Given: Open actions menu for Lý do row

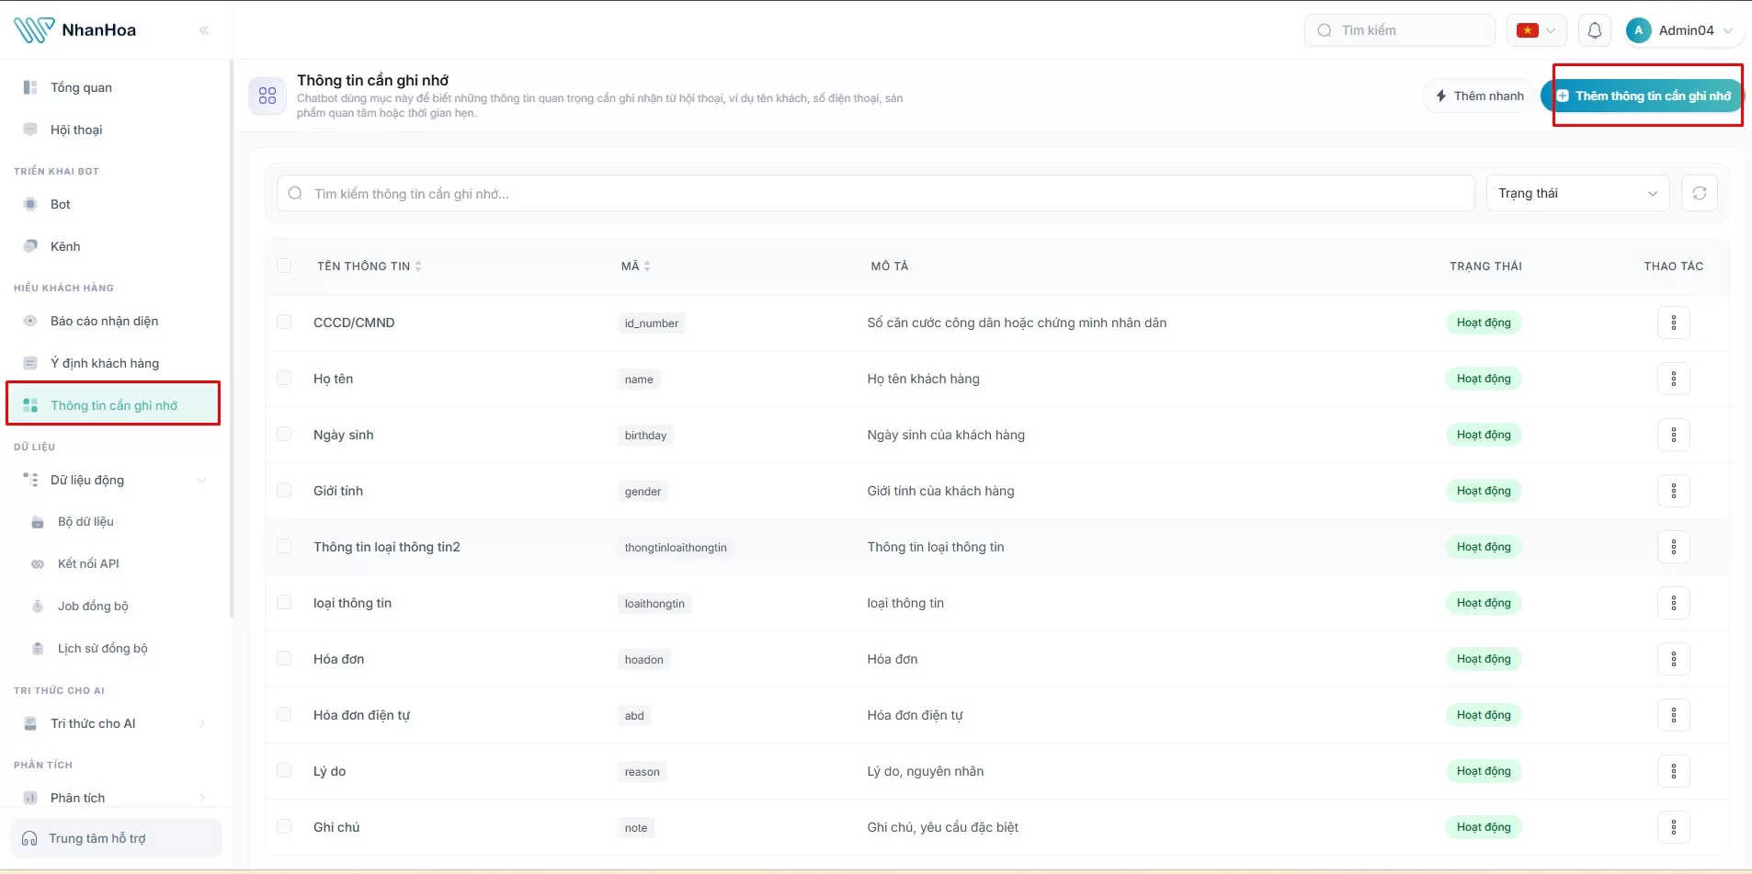Looking at the screenshot, I should [1674, 771].
